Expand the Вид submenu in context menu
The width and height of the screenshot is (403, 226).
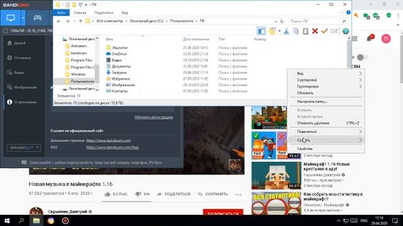(326, 73)
